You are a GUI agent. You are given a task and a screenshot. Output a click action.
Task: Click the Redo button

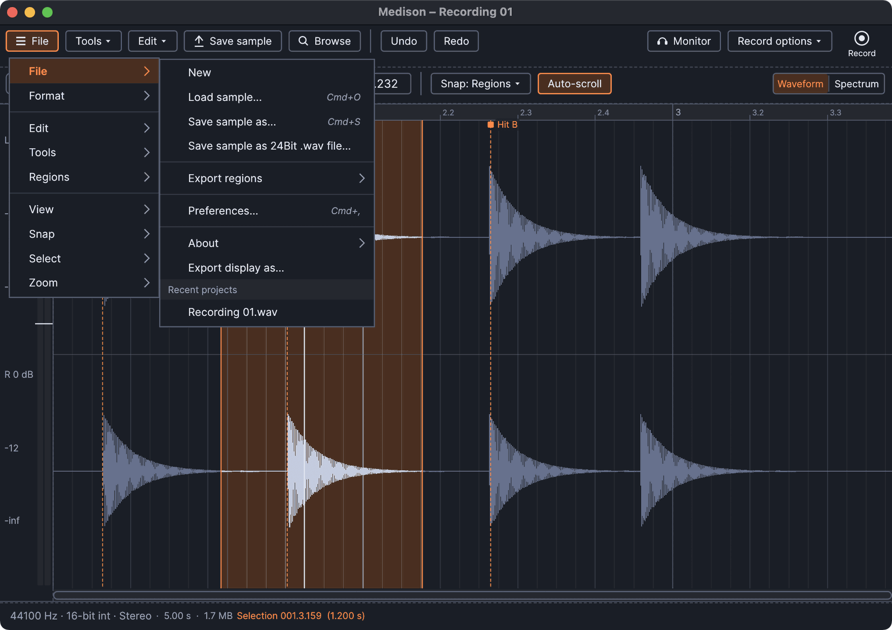click(x=456, y=41)
